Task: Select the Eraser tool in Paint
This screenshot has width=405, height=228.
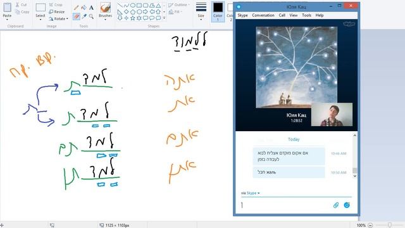Action: (x=76, y=16)
